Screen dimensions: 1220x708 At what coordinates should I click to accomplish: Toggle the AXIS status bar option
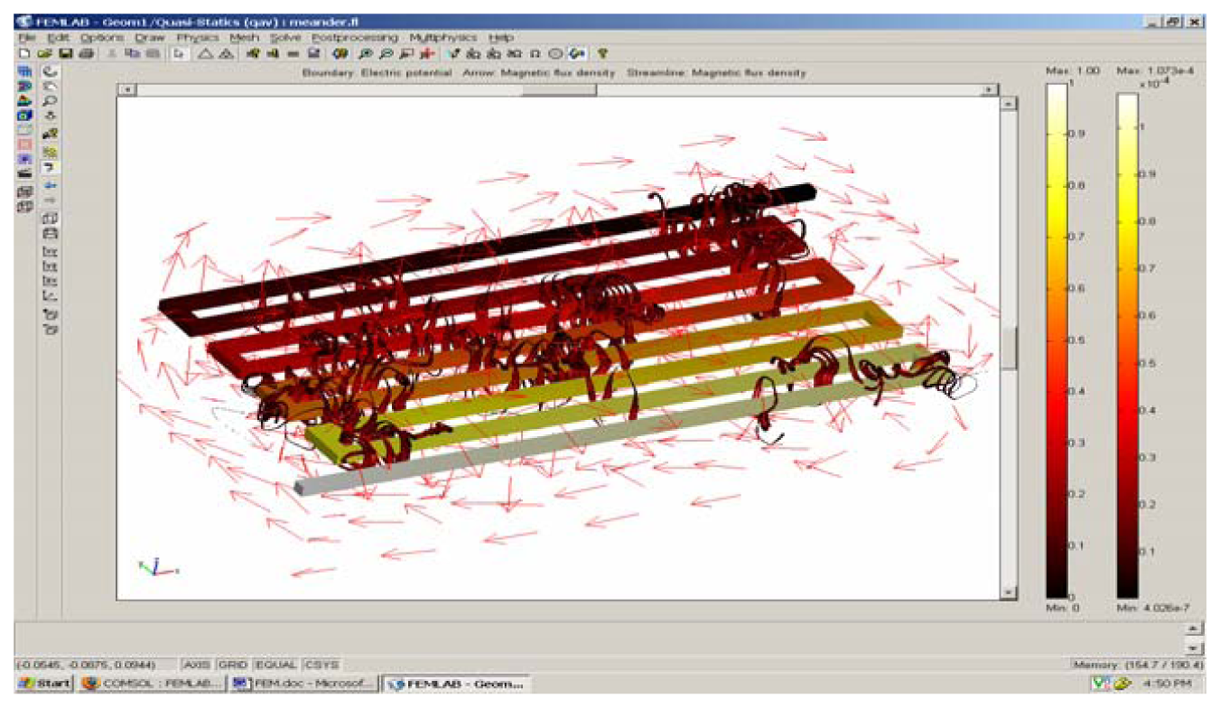coord(196,664)
